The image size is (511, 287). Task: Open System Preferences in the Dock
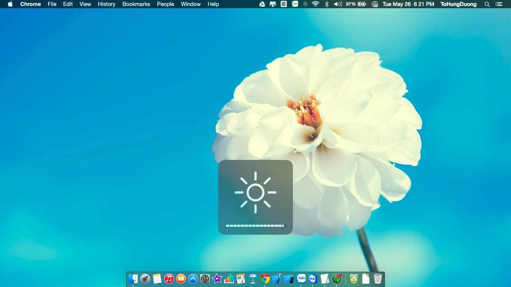tap(205, 279)
